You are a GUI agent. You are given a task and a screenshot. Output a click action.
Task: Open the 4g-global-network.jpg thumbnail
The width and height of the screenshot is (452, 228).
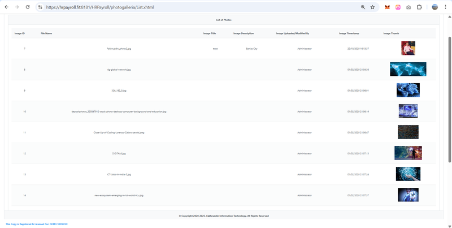(x=408, y=69)
